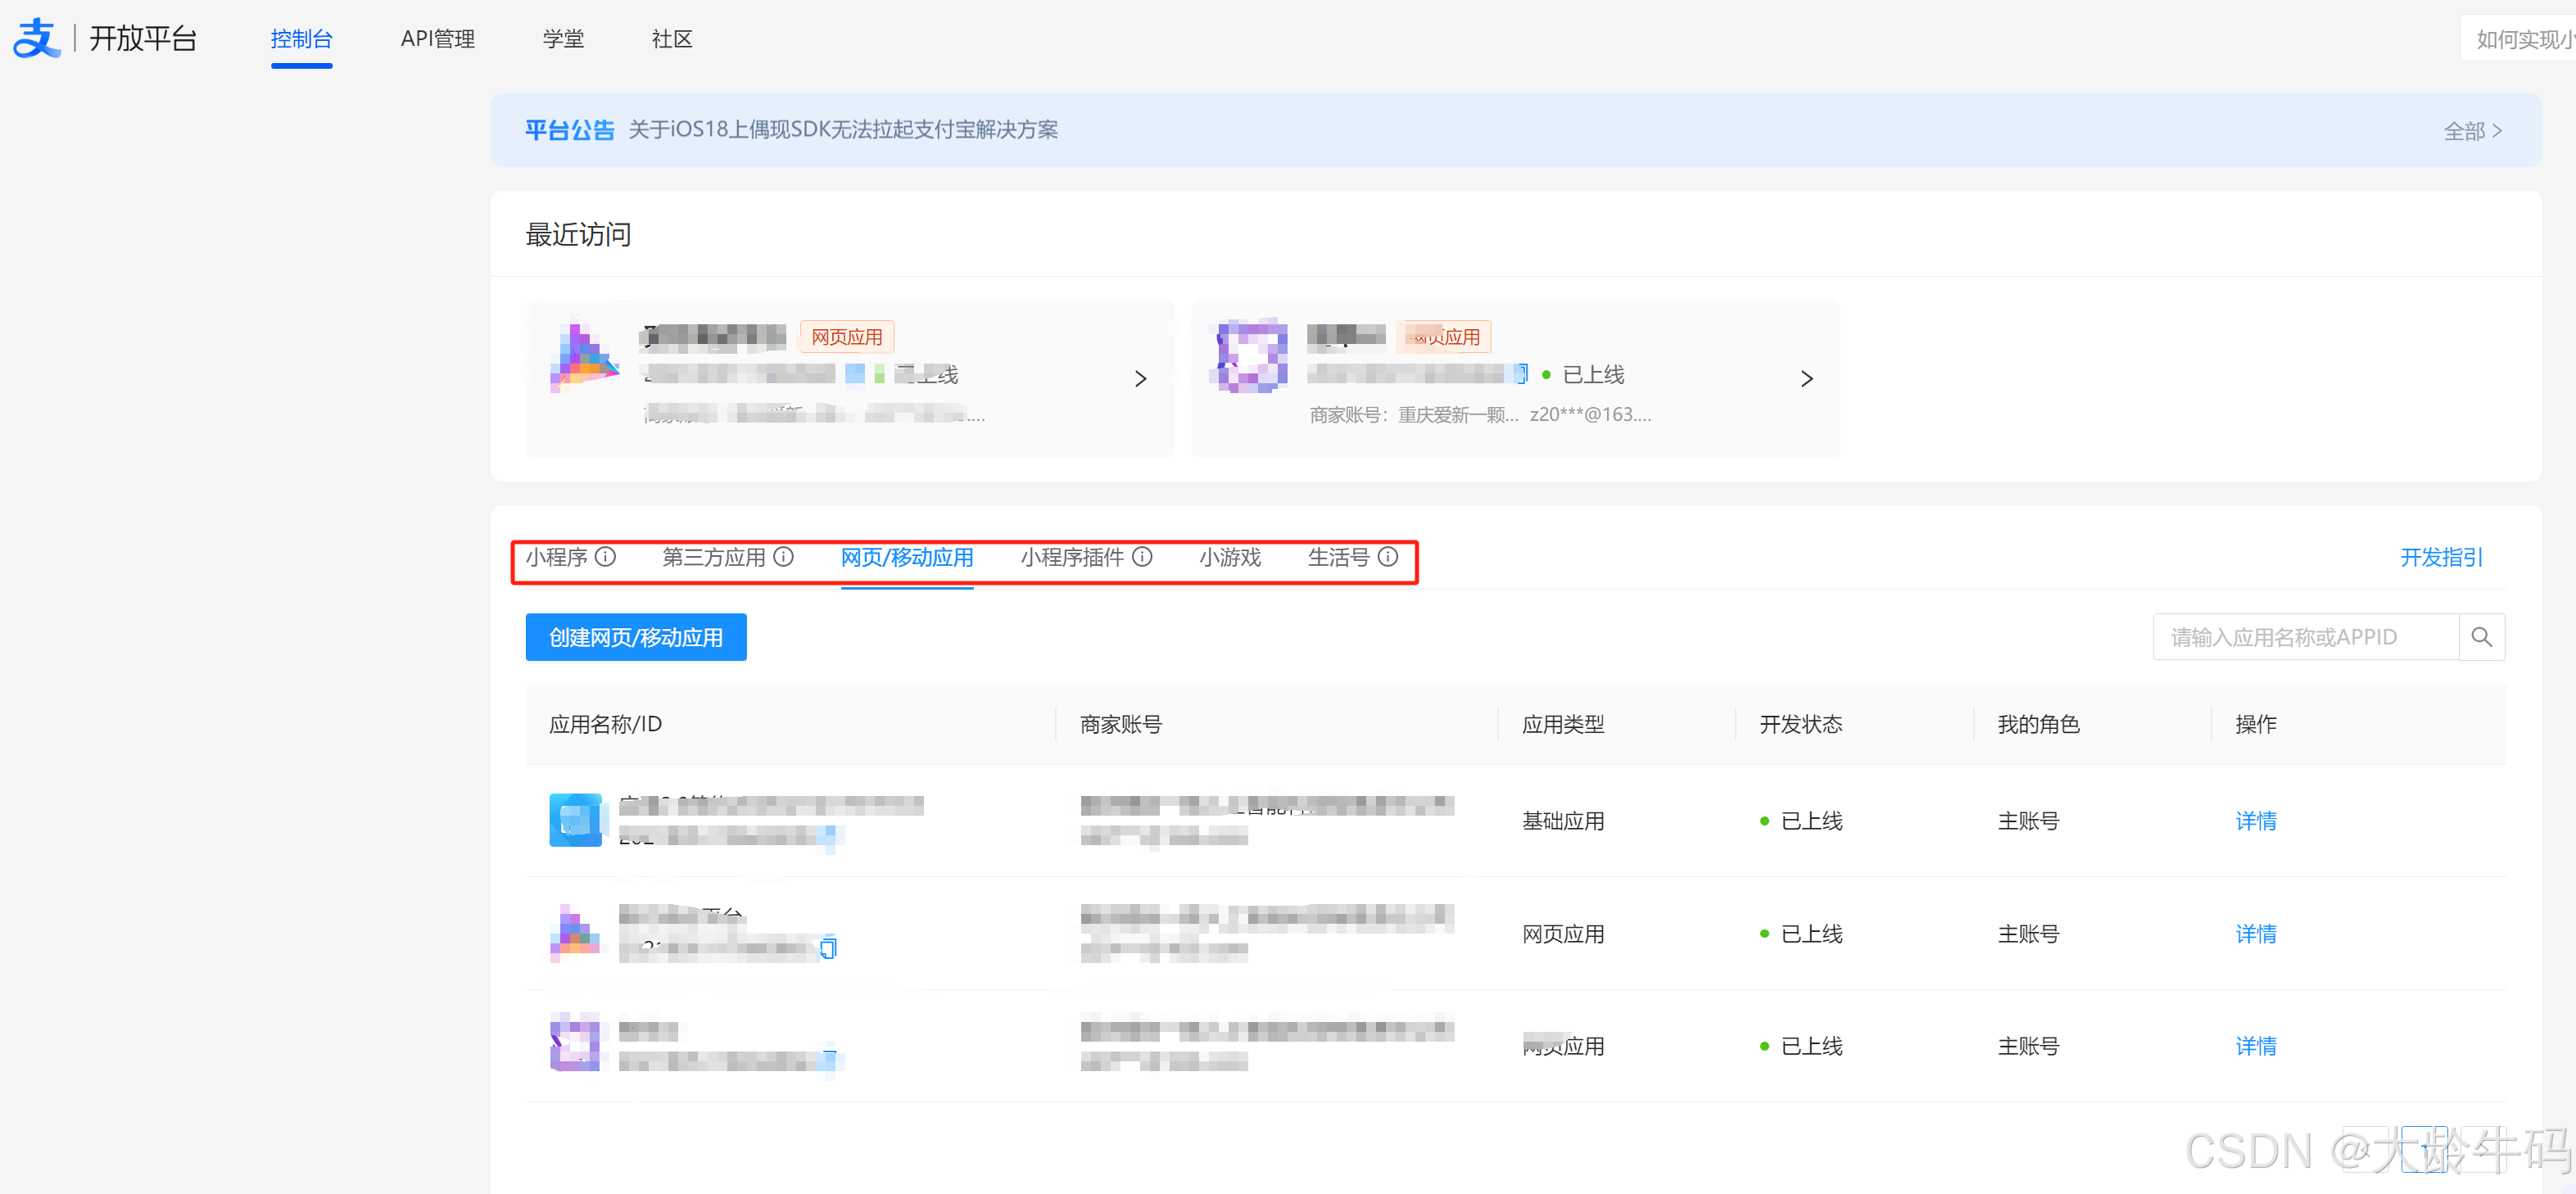Click the 应用名称/ID column header

click(605, 724)
